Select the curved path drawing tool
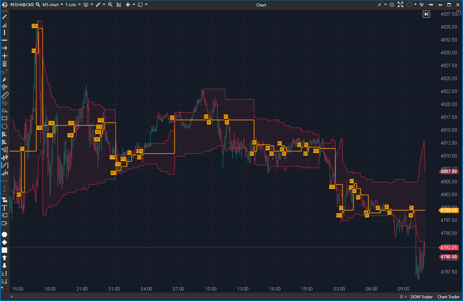This screenshot has height=301, width=463. coord(4,72)
